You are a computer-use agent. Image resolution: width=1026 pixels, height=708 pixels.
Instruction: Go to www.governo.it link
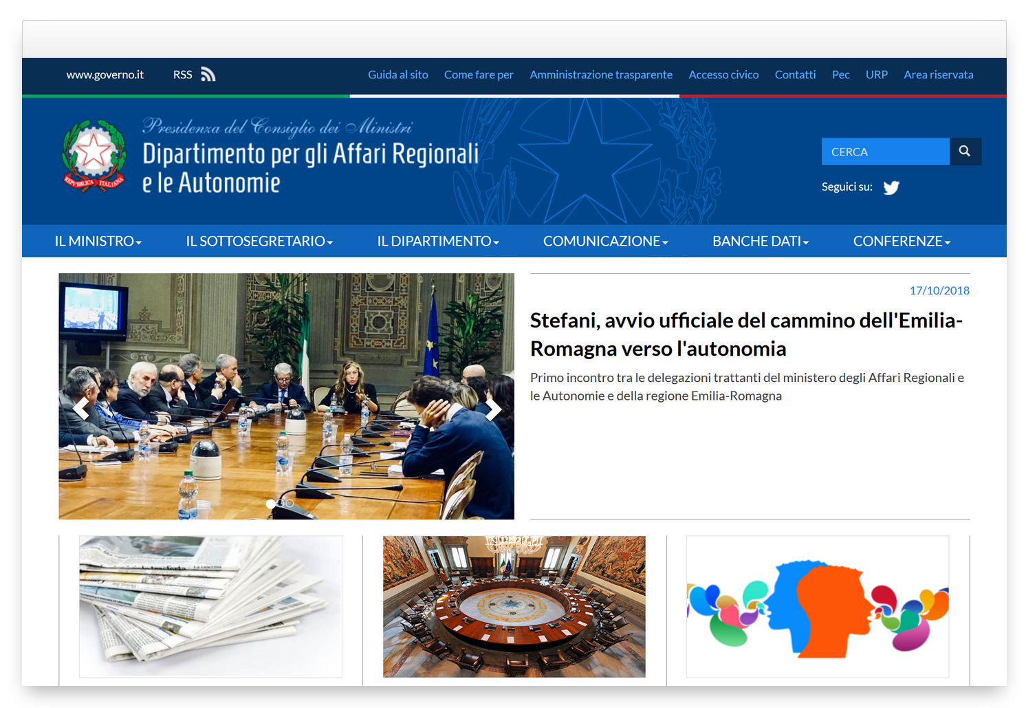point(105,74)
